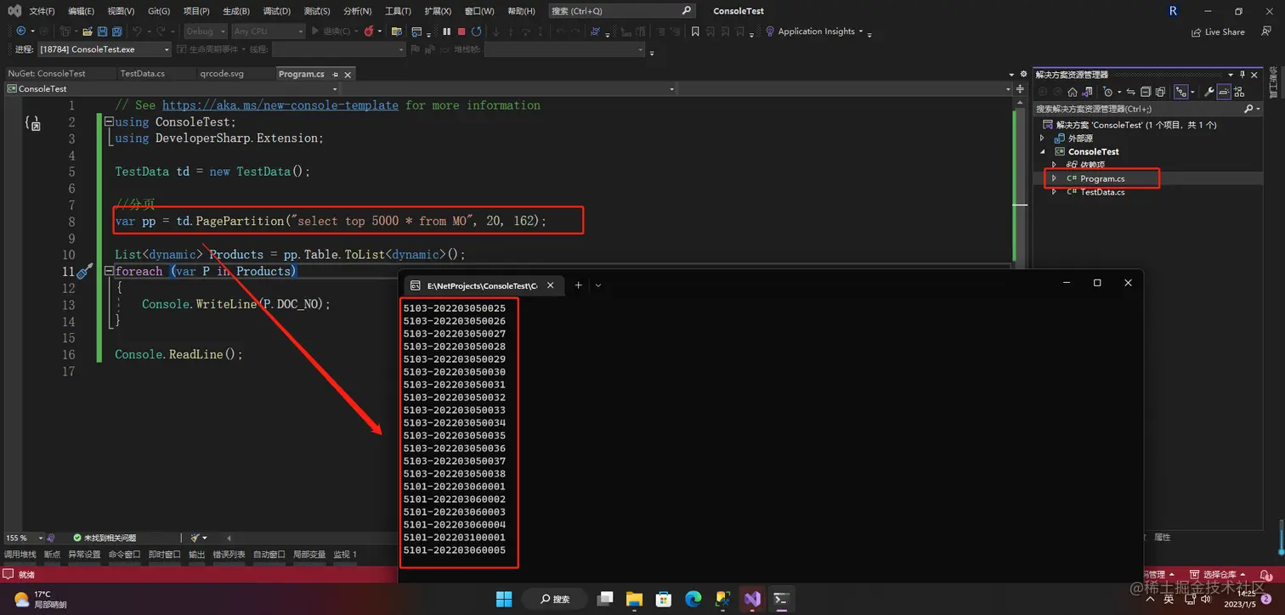
Task: Pause debugging with the break all icon
Action: click(447, 31)
